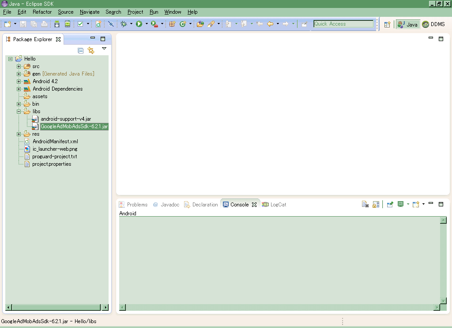Click the External Tools run icon
This screenshot has width=452, height=328.
pyautogui.click(x=154, y=24)
